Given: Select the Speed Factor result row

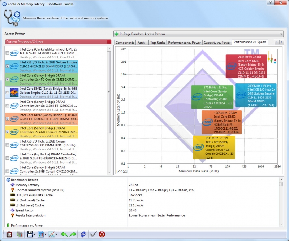Looking at the screenshot, I should 142,210.
